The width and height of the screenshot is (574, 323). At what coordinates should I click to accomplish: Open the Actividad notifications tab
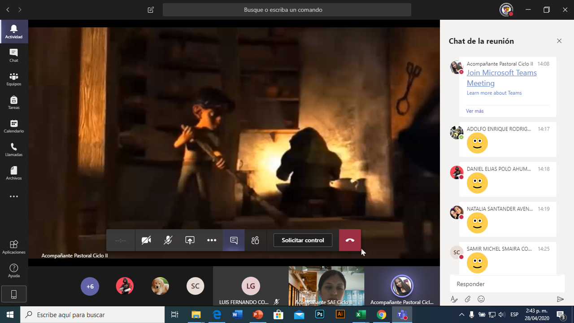(x=14, y=31)
